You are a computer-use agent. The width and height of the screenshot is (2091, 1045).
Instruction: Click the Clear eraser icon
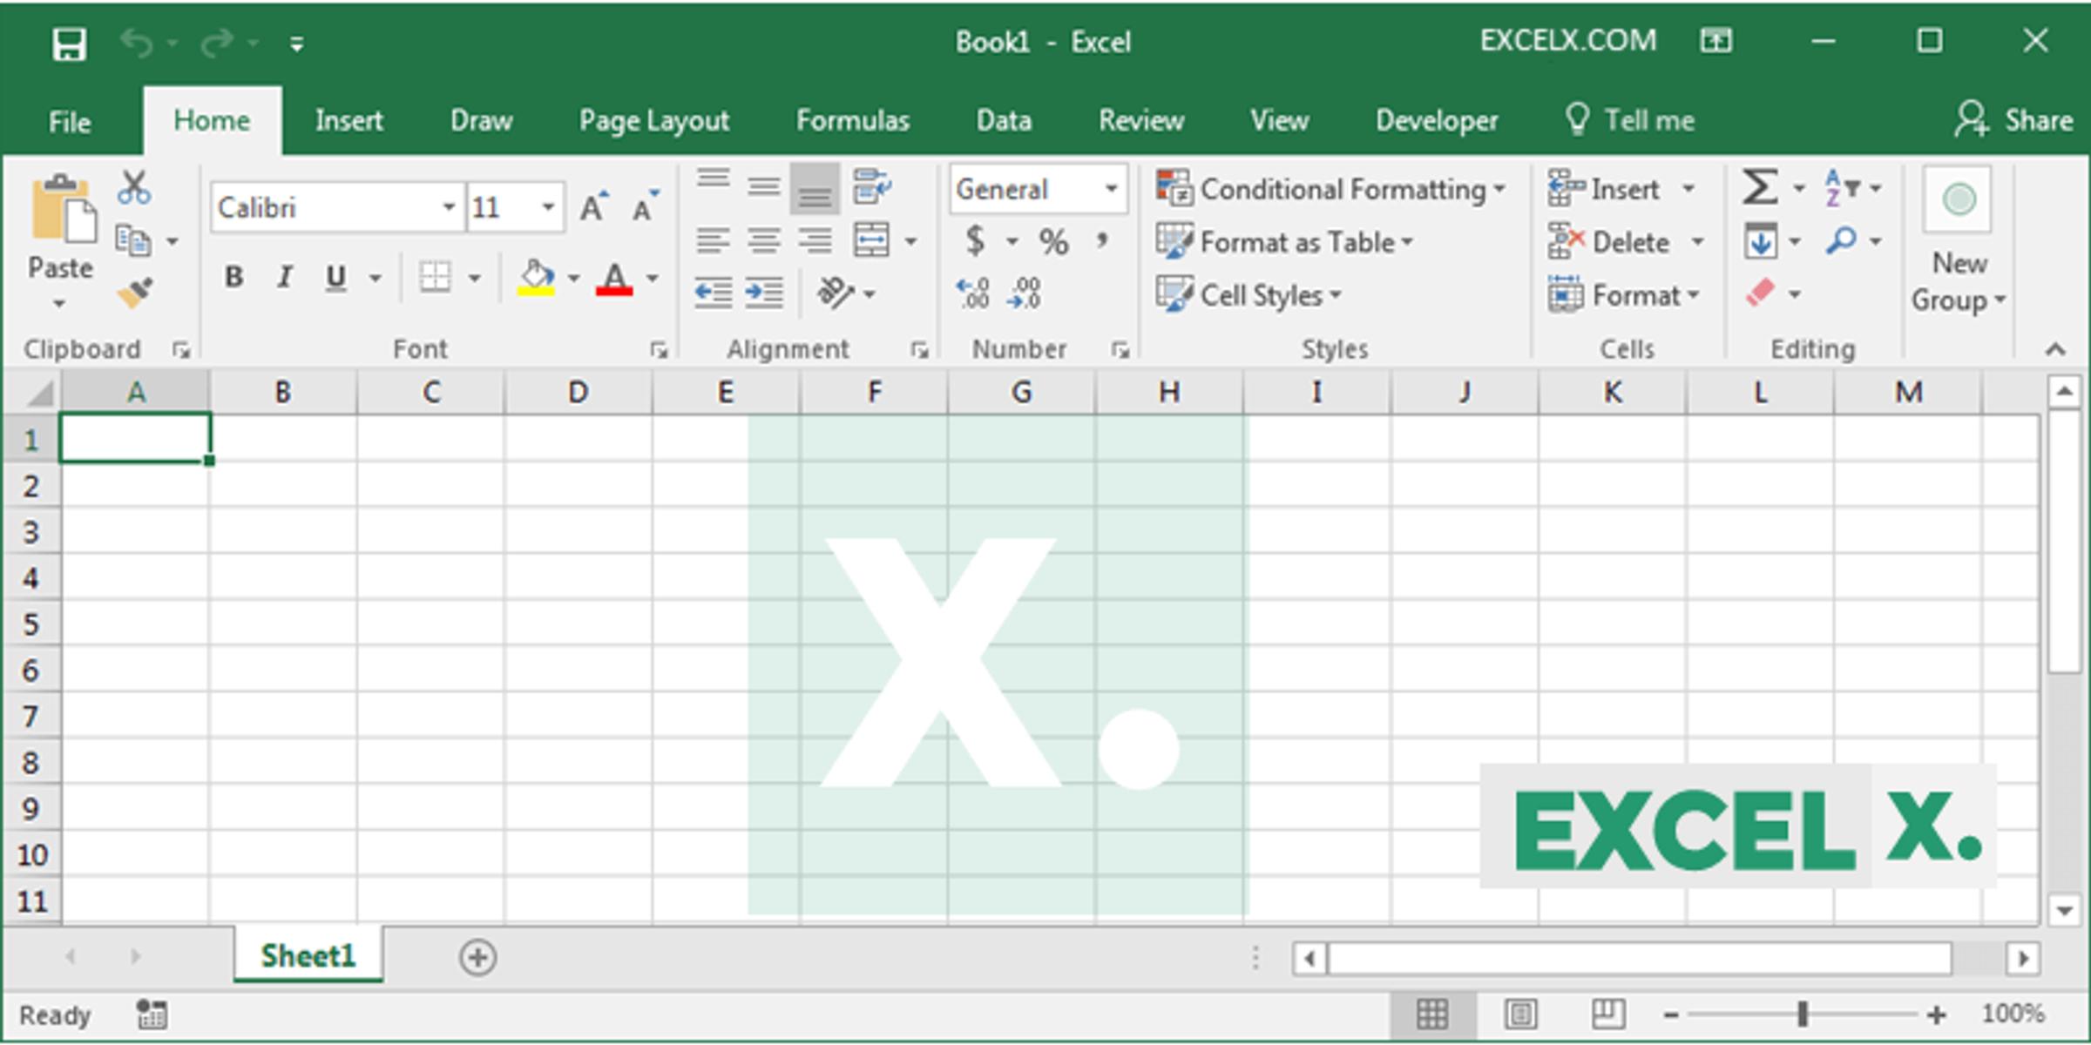pyautogui.click(x=1761, y=293)
